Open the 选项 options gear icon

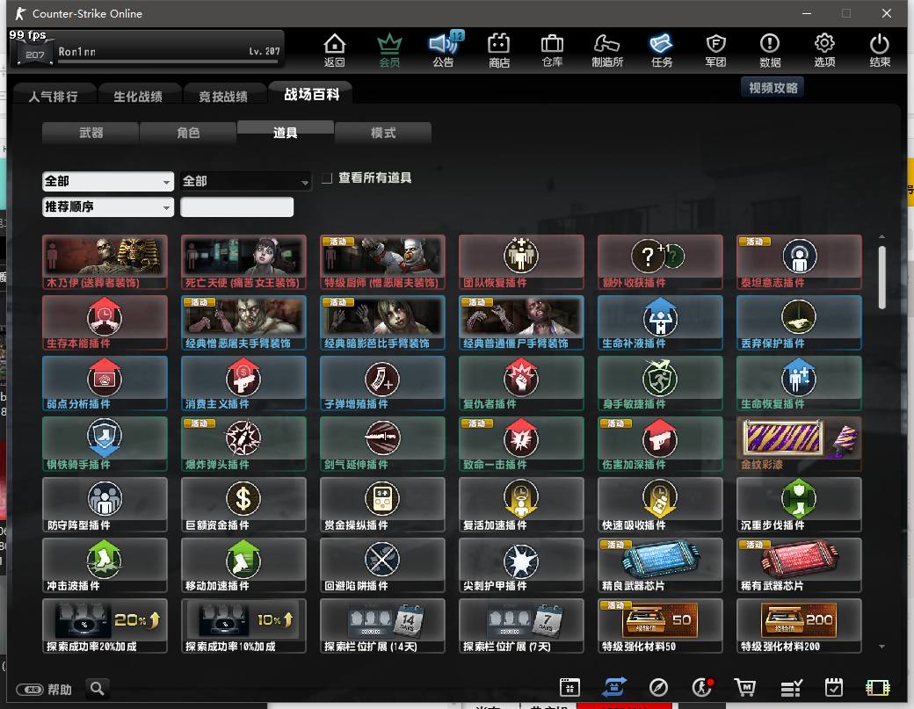824,50
